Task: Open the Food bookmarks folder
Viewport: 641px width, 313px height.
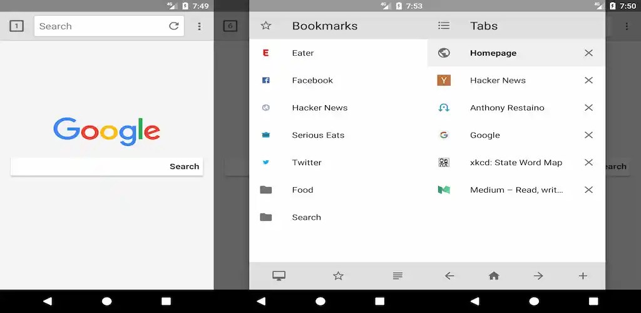Action: point(338,190)
